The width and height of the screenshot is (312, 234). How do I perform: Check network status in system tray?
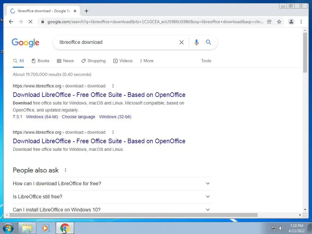pyautogui.click(x=274, y=228)
